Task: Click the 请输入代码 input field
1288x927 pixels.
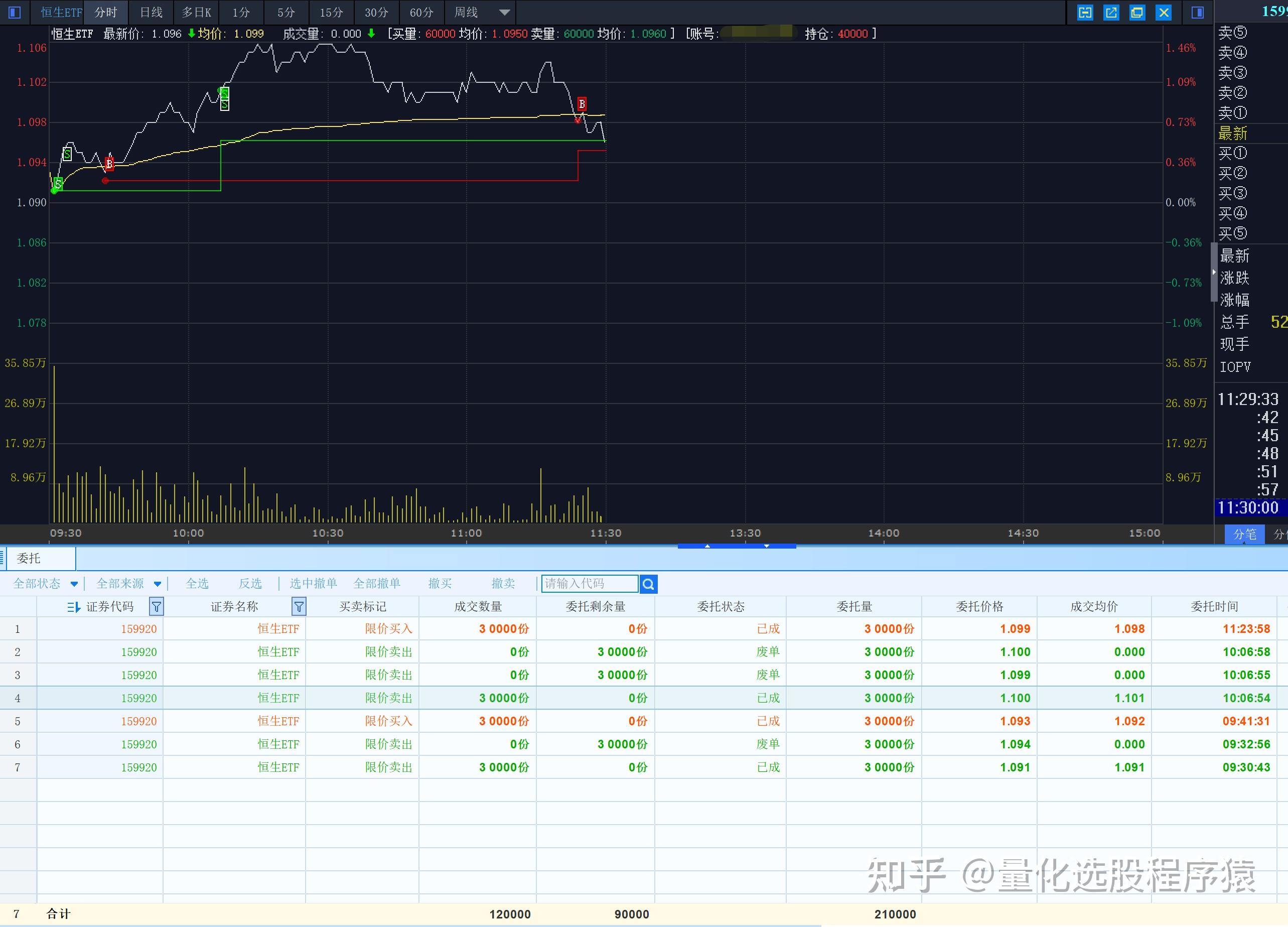Action: coord(589,583)
